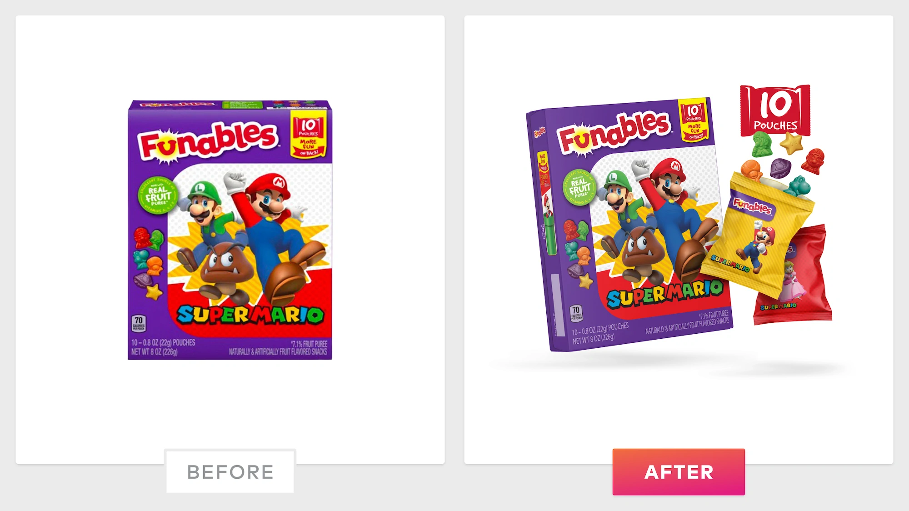This screenshot has height=511, width=909.
Task: Click the AFTER gradient button
Action: click(679, 472)
